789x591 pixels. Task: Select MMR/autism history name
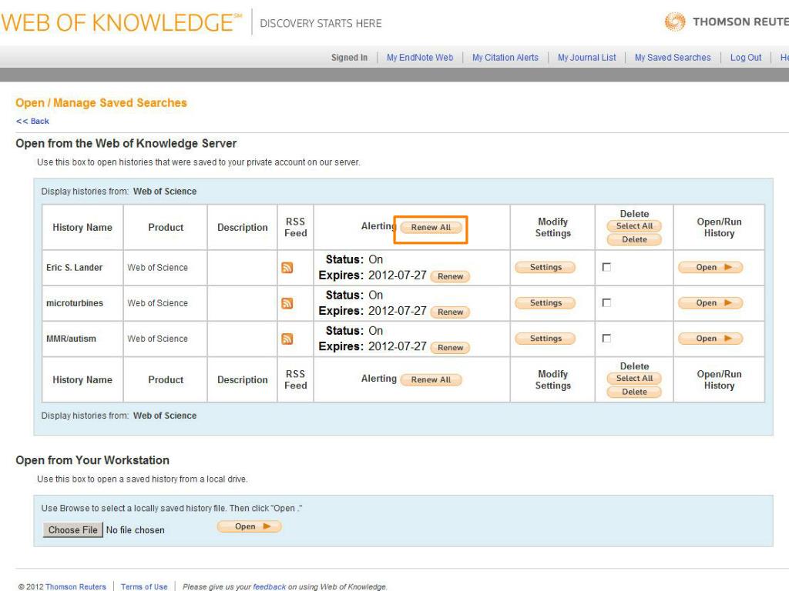tap(71, 339)
